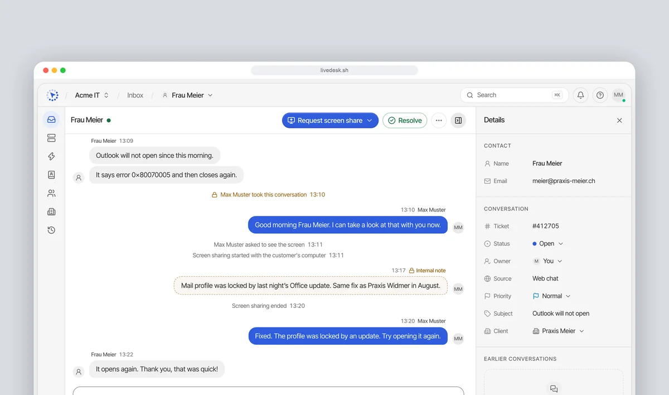Close the Details panel
The image size is (669, 395).
click(619, 121)
